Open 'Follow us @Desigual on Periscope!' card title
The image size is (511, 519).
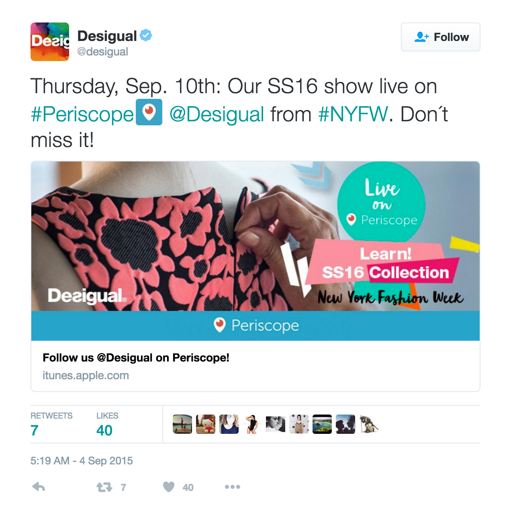point(136,358)
